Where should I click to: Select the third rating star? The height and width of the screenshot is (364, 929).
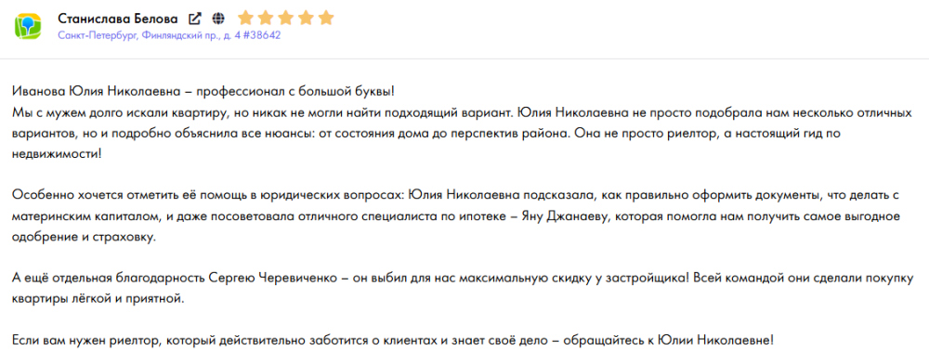(x=286, y=18)
